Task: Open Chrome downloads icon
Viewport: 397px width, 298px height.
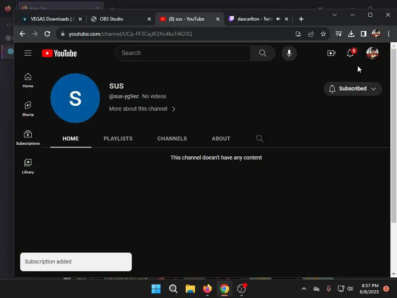Action: [x=351, y=34]
